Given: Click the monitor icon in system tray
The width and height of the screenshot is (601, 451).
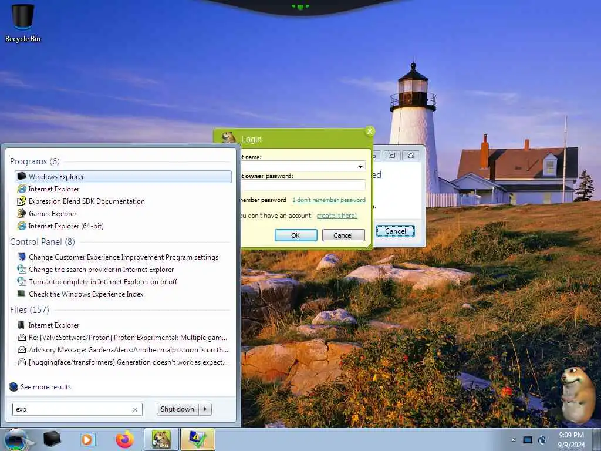Looking at the screenshot, I should 528,440.
